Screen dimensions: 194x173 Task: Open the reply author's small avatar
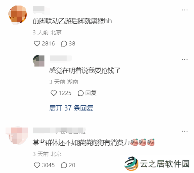coord(39,61)
